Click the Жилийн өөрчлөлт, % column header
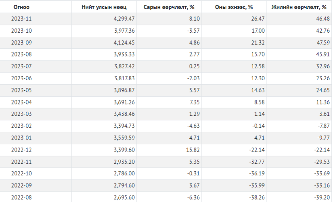Image resolution: width=333 pixels, height=202 pixels. 299,7
